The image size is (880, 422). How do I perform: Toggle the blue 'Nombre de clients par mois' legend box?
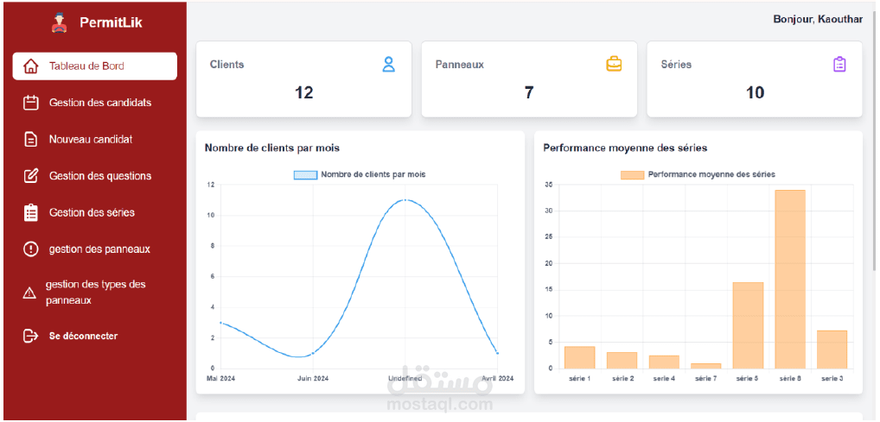pos(306,175)
